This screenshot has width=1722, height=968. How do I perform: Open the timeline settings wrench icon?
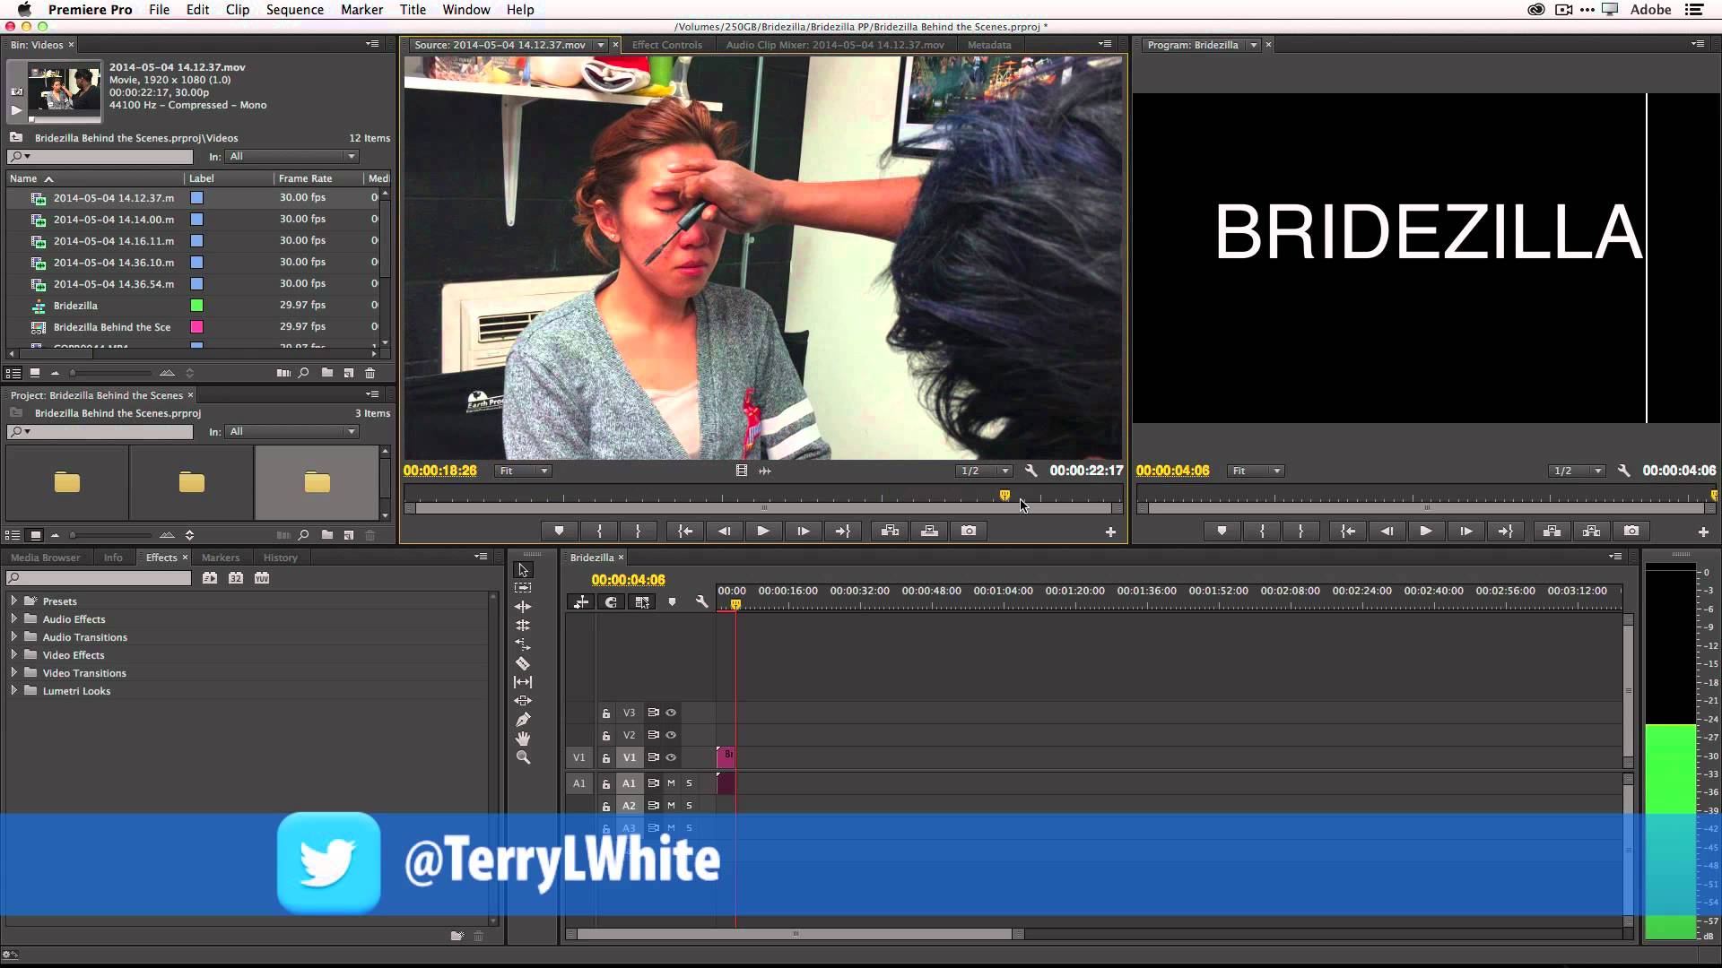tap(702, 601)
